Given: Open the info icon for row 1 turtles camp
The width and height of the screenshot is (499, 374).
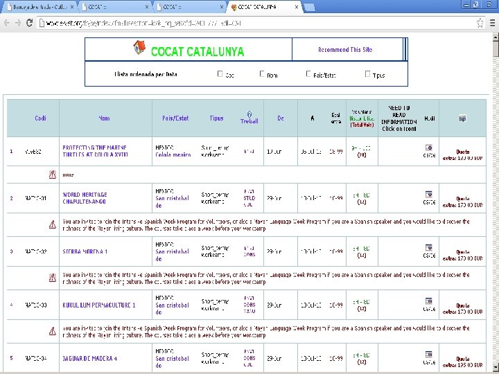Looking at the screenshot, I should [x=429, y=148].
